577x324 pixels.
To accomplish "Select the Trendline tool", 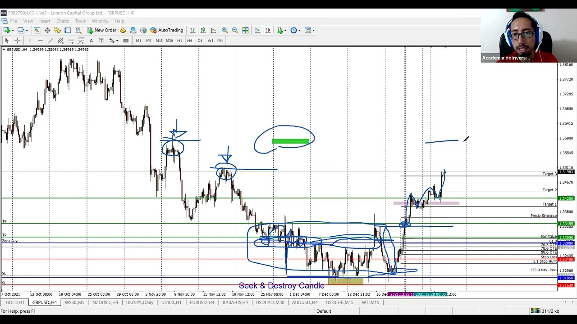I will click(50, 40).
